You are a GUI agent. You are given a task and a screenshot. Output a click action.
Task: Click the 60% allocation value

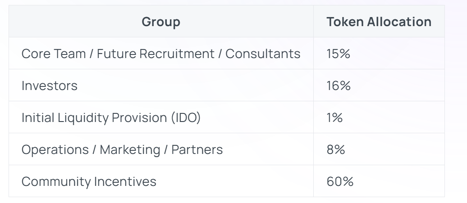(x=340, y=181)
